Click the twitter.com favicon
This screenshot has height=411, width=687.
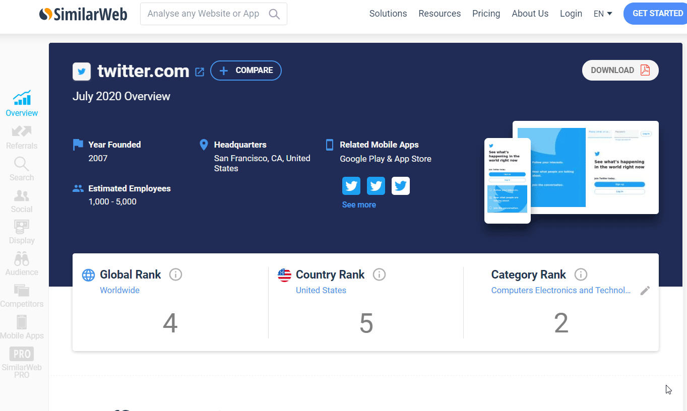[82, 72]
